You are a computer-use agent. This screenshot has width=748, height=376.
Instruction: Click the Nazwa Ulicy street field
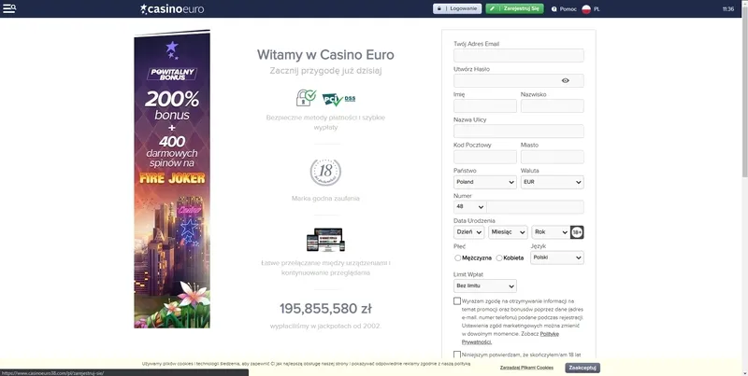519,131
